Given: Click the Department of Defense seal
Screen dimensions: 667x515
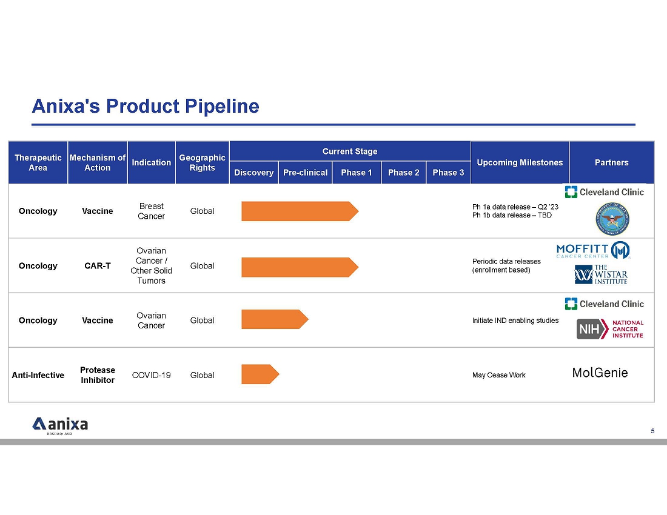Looking at the screenshot, I should tap(611, 218).
